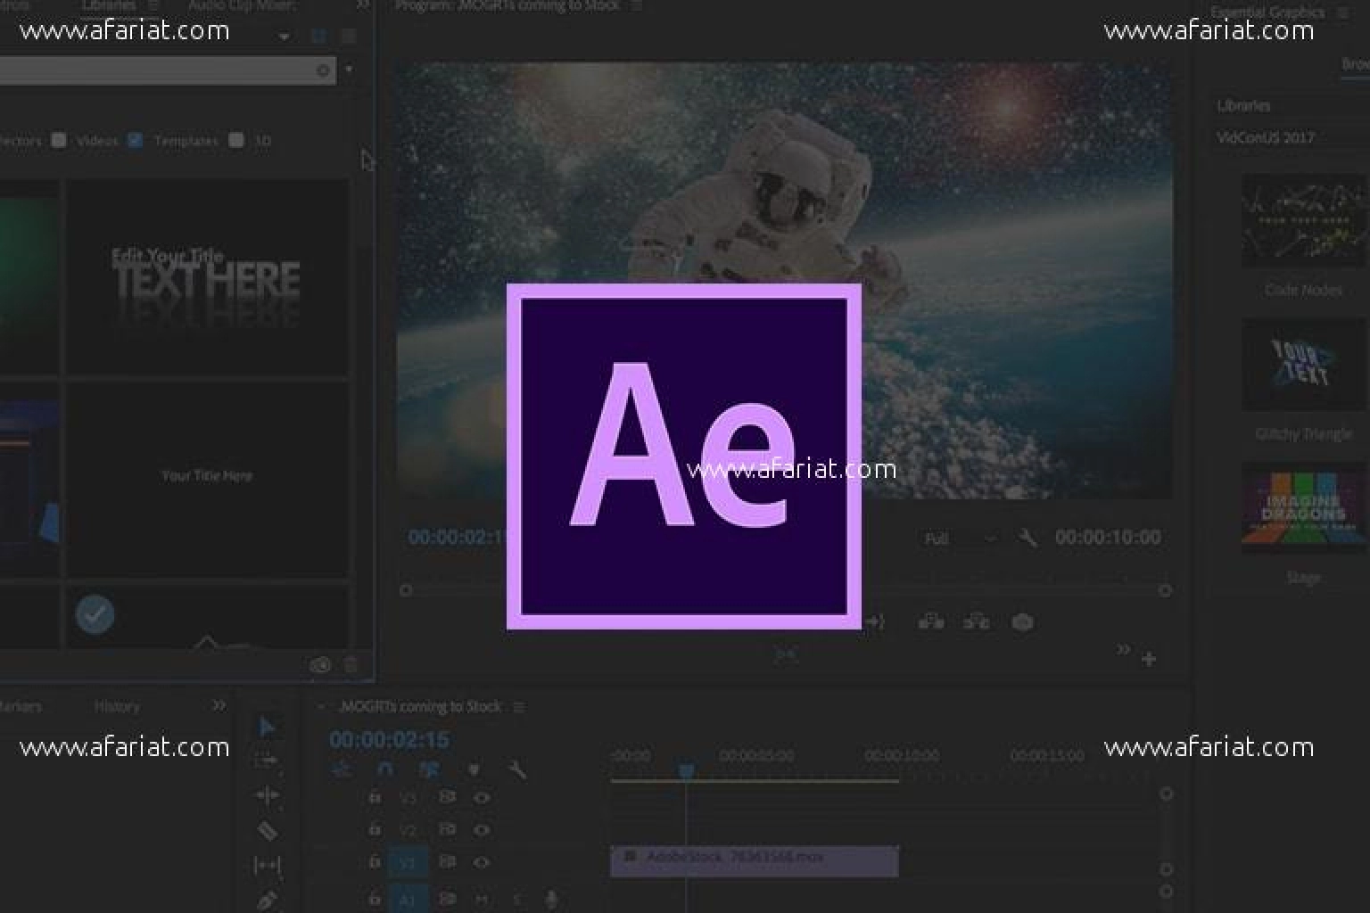
Task: Open the timeline sequence panel menu icon
Action: [519, 707]
